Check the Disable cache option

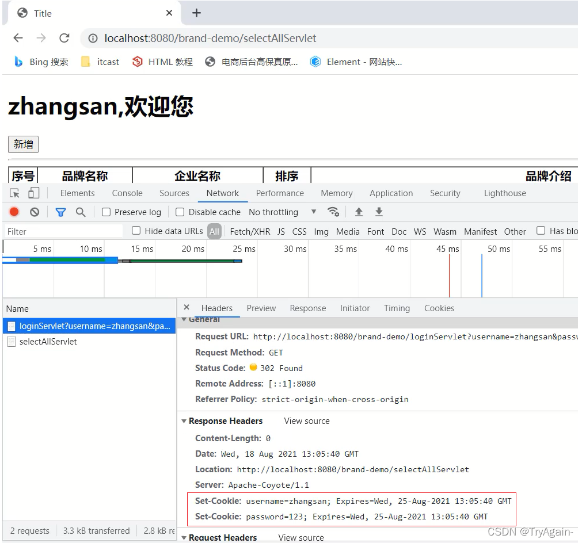point(180,212)
